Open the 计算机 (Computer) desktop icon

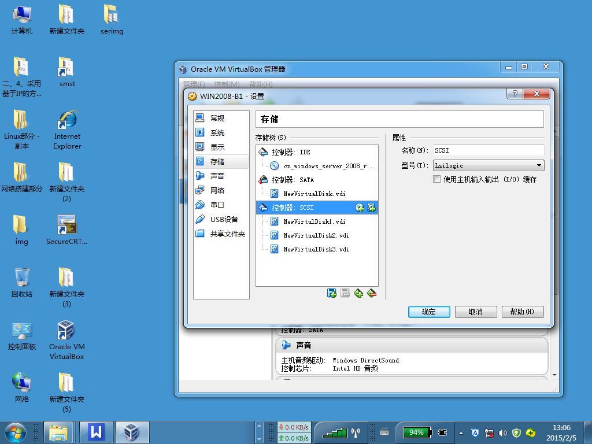point(22,20)
